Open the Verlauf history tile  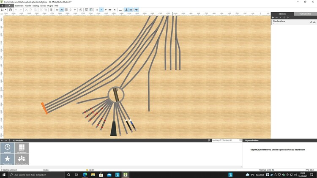[x=7, y=148]
